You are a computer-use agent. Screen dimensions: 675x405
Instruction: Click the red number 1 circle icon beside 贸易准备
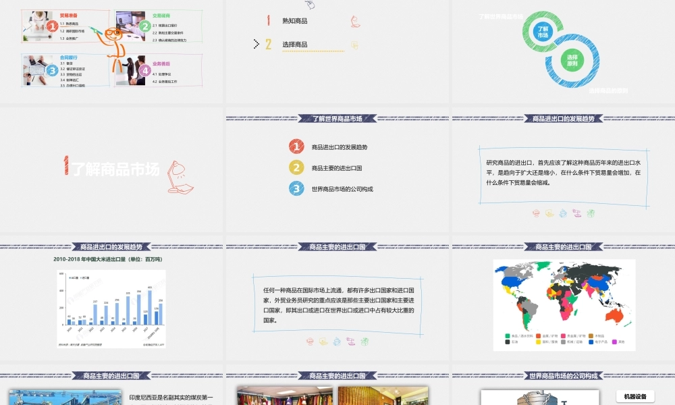(52, 26)
